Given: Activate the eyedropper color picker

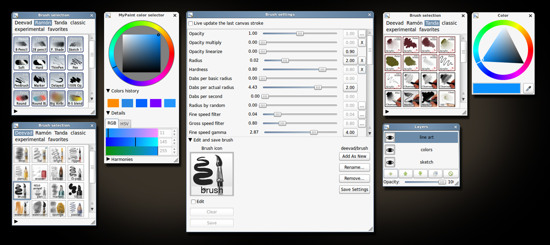Looking at the screenshot, I should coord(529,89).
